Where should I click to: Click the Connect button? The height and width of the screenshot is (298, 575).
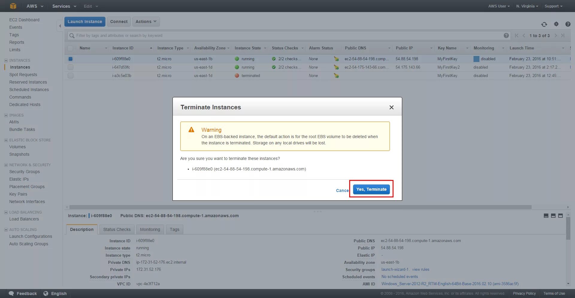[119, 22]
